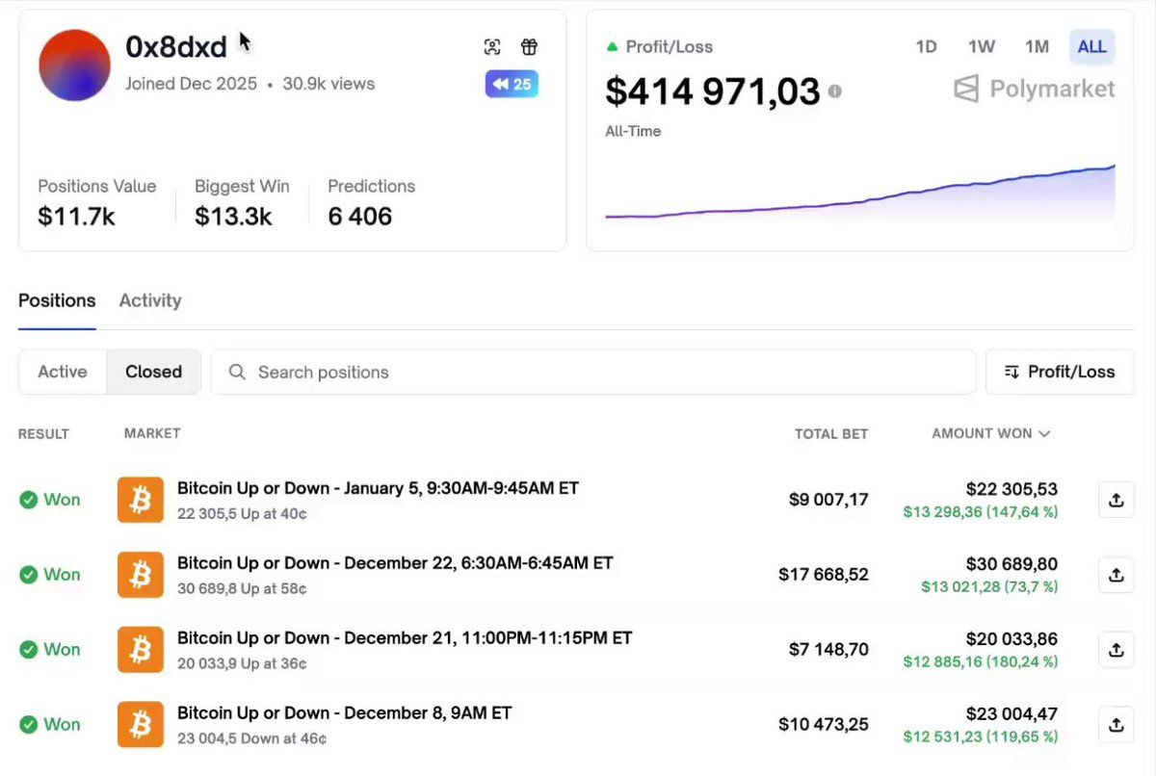Share the January 5 Bitcoin position
1156x776 pixels.
point(1116,500)
